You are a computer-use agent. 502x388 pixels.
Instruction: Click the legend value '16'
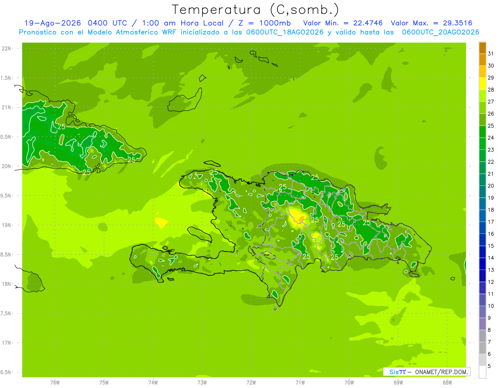click(x=491, y=234)
